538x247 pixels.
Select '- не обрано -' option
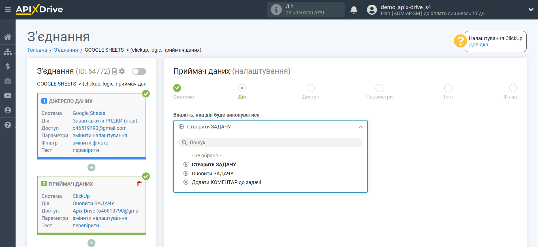coord(206,156)
